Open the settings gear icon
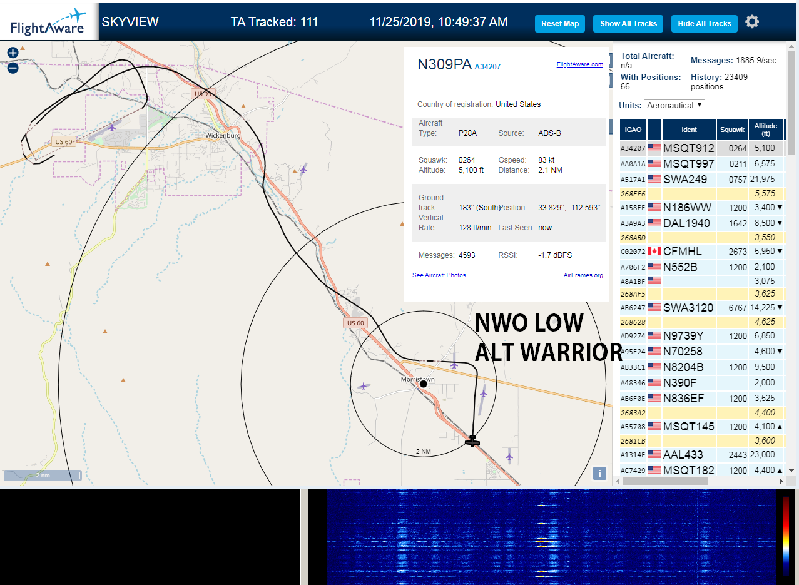799x585 pixels. (x=752, y=22)
